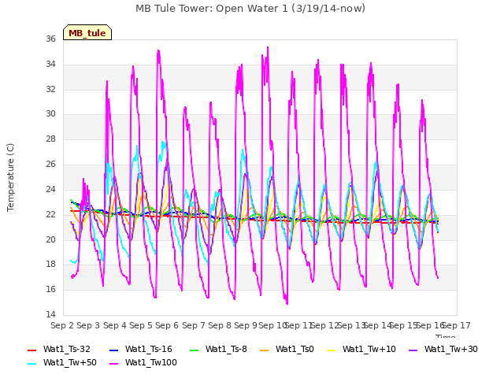Click the 16 y-axis tick label

[50, 289]
